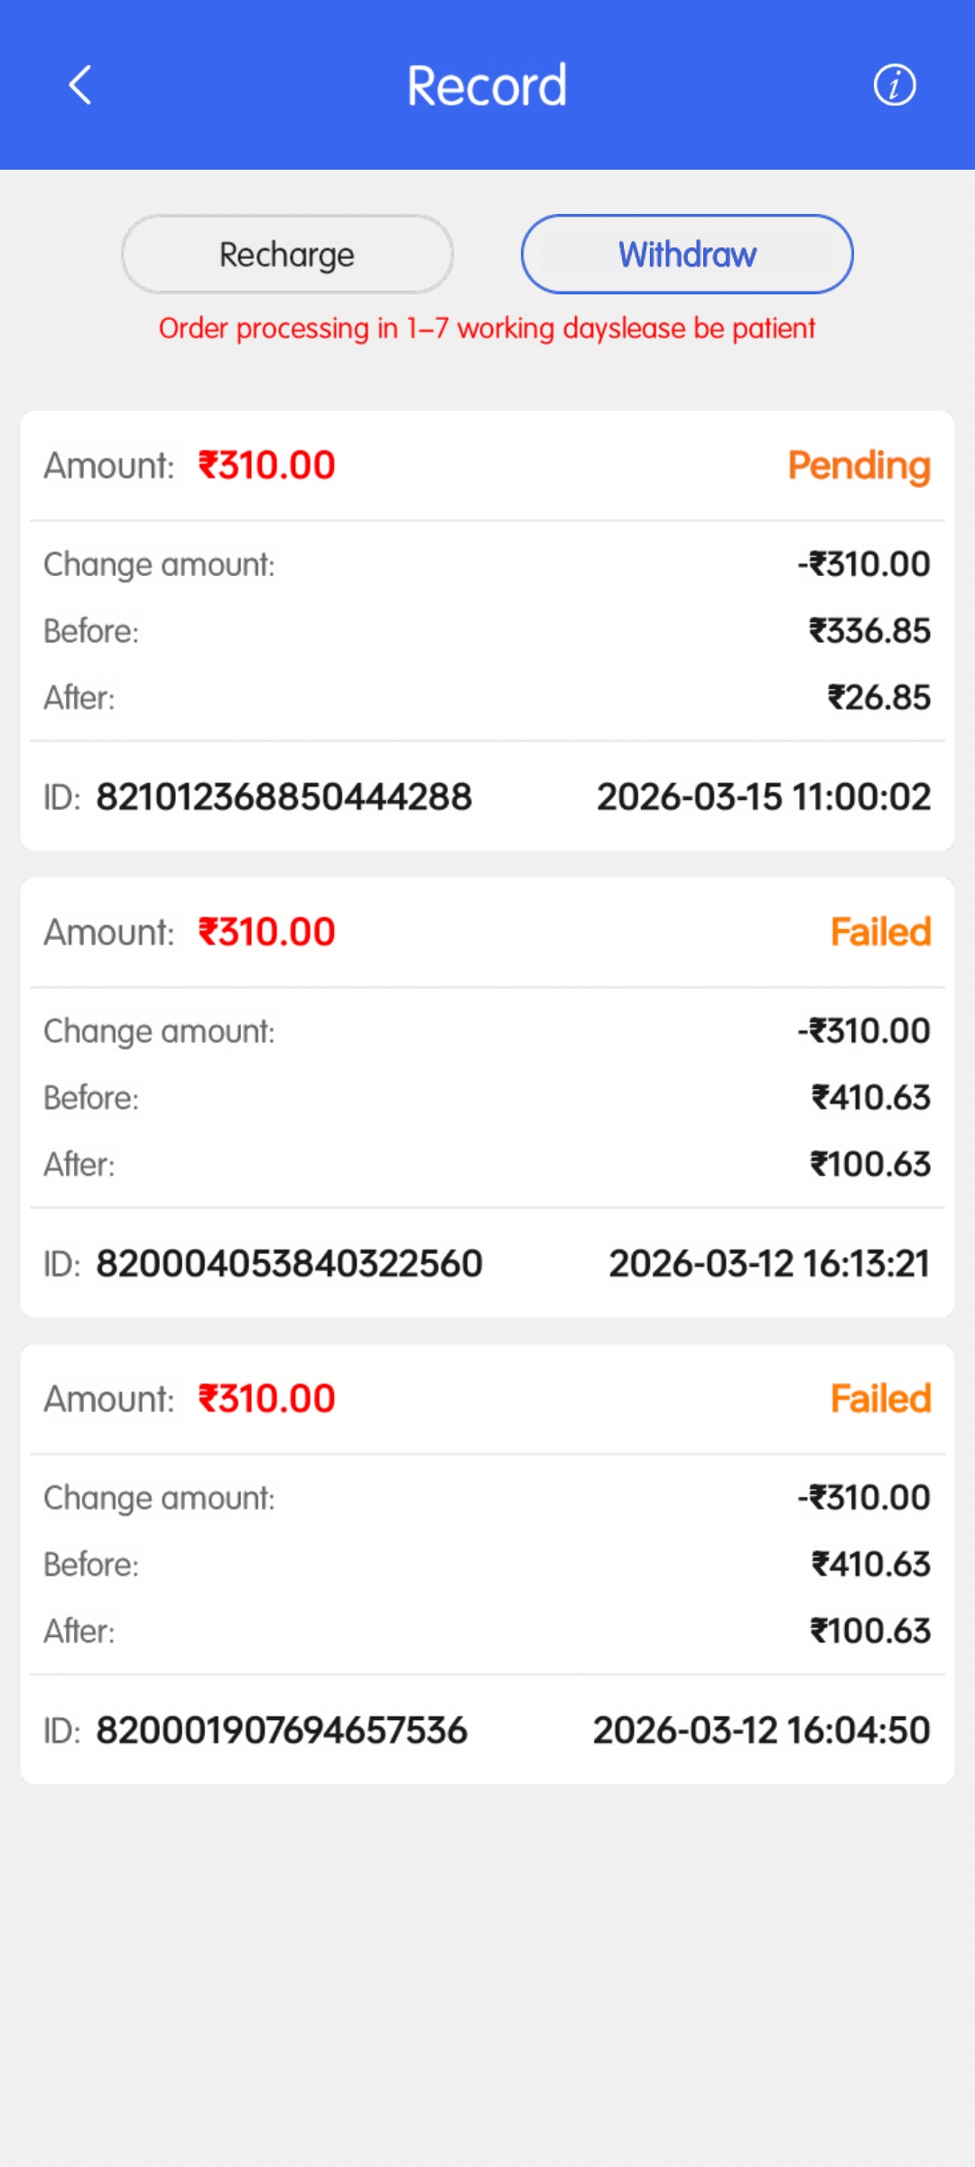
Task: Select order ID 820004053840322560
Action: 289,1264
